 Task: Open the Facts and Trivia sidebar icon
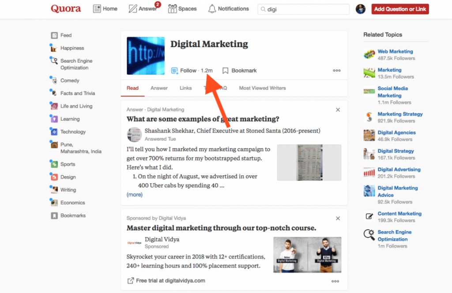pyautogui.click(x=54, y=93)
